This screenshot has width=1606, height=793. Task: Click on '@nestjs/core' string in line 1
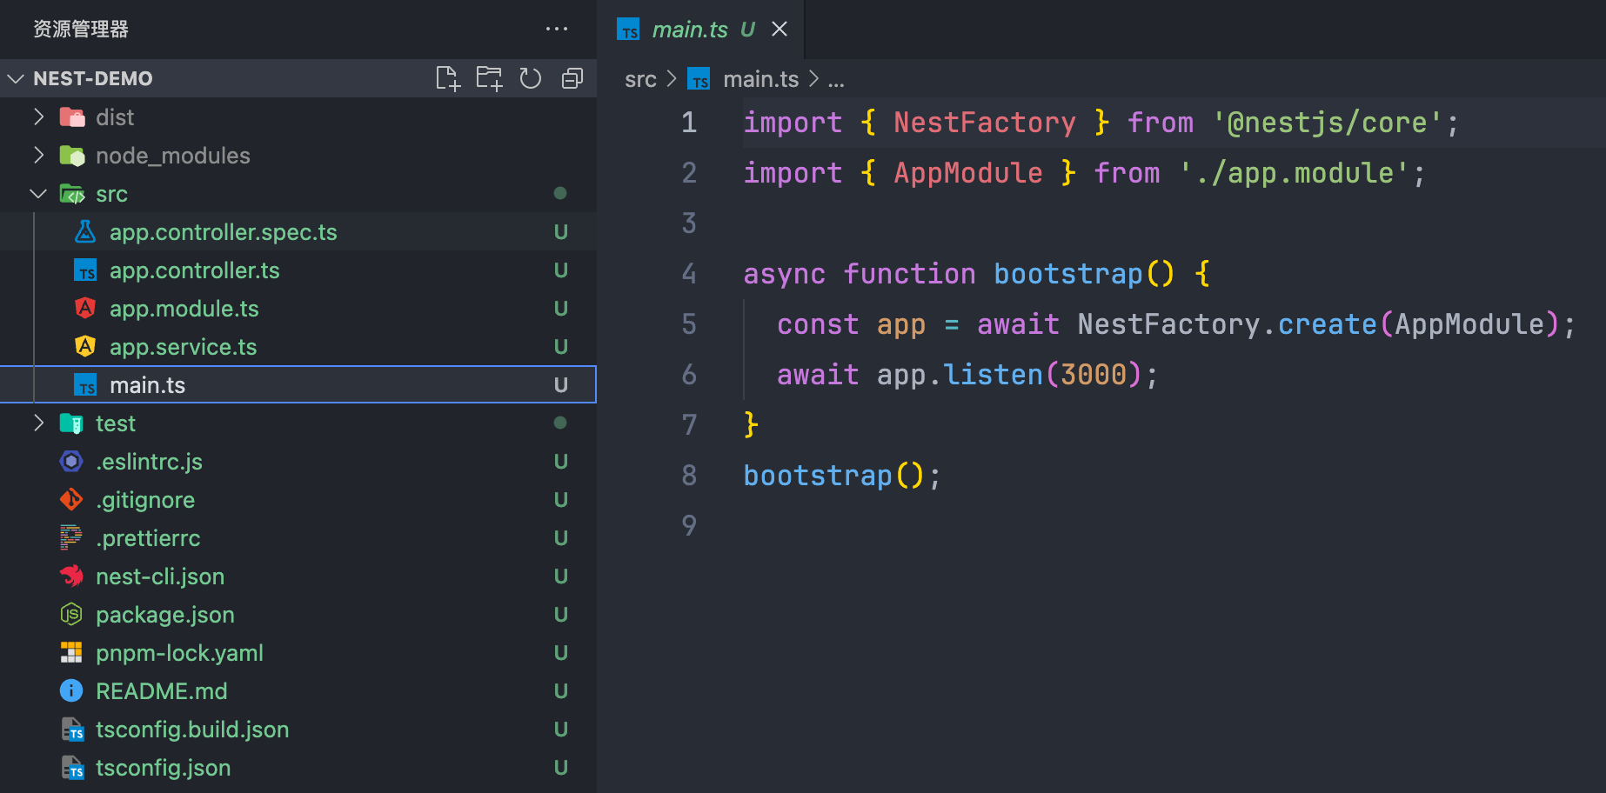(1327, 123)
